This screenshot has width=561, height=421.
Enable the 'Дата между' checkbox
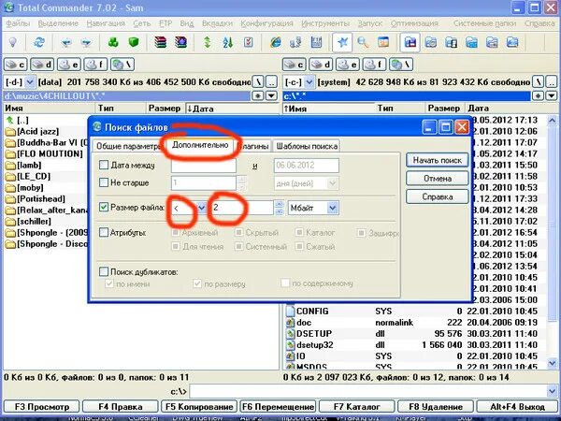104,165
